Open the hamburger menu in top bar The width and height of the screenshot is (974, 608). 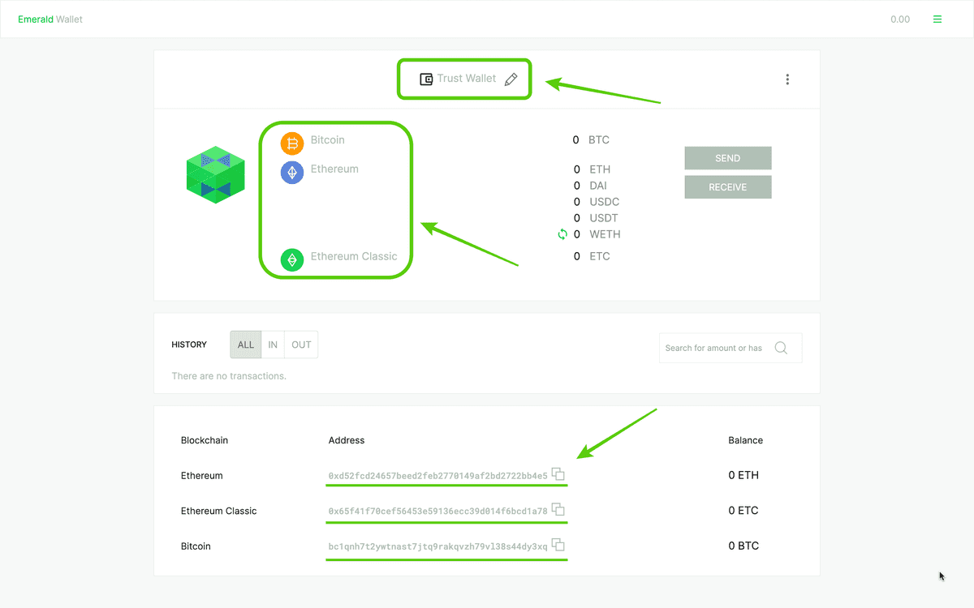pos(937,19)
